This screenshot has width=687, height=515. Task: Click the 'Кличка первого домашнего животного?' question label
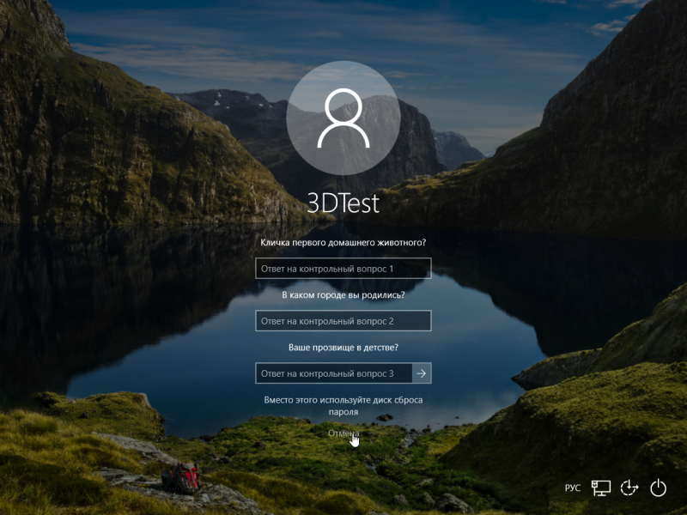coord(343,243)
